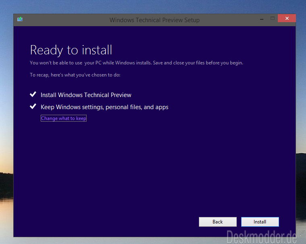
Task: Click the checkmark beside Keep Windows settings
Action: [x=33, y=107]
